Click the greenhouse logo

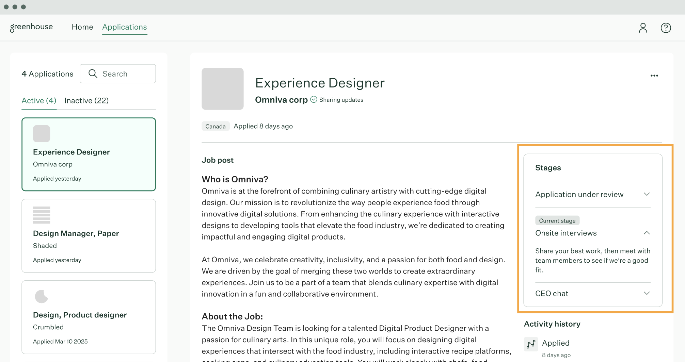[x=31, y=27]
